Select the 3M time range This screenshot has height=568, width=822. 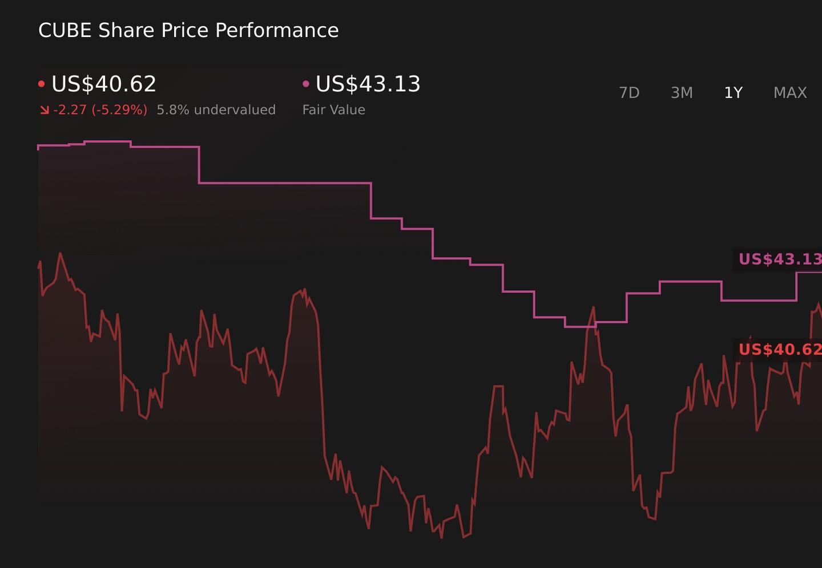pos(682,93)
